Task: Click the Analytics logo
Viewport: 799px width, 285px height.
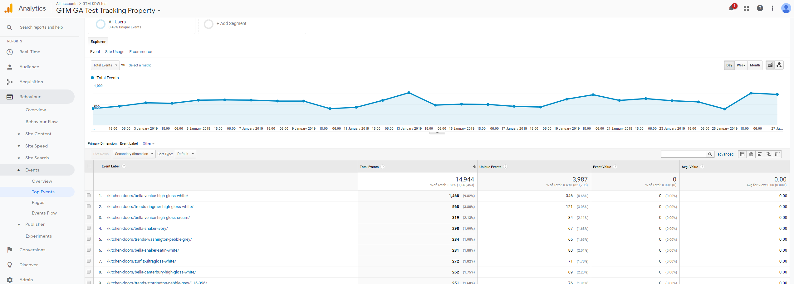Action: tap(8, 8)
